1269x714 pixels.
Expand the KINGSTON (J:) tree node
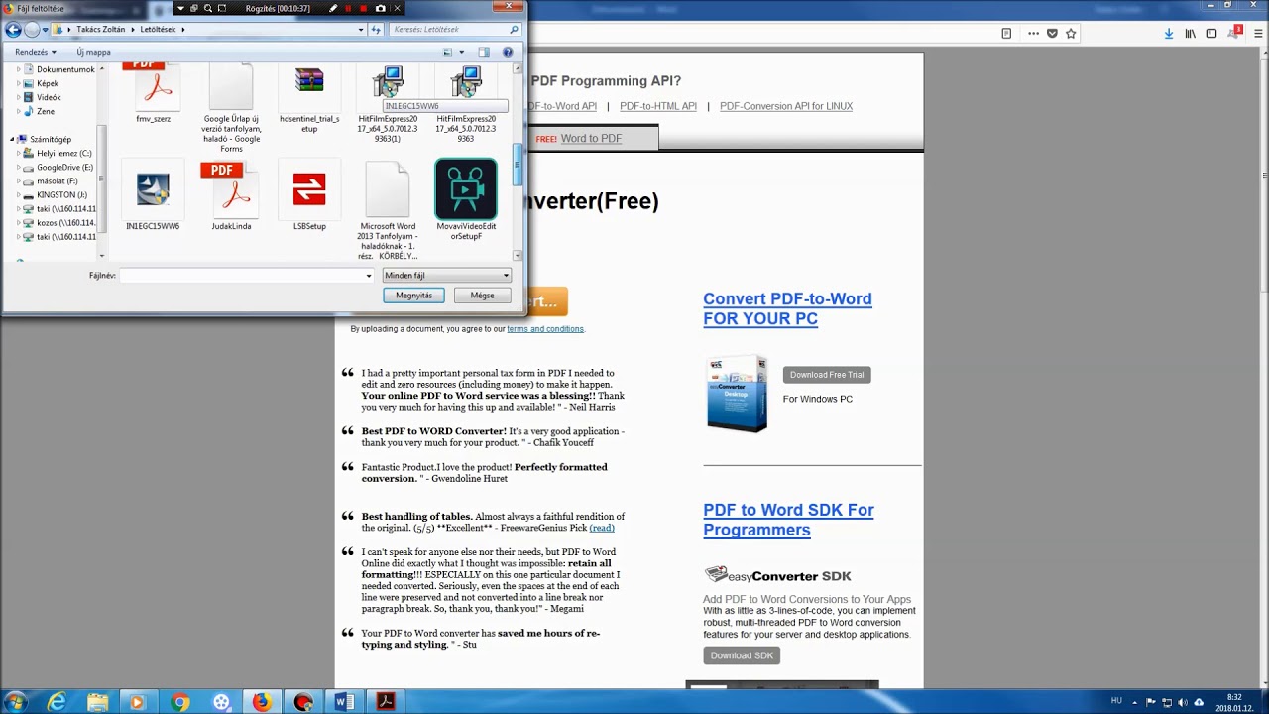18,194
